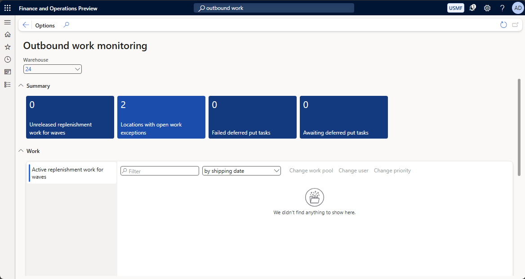Go to Home from sidebar
Image resolution: width=525 pixels, height=279 pixels.
[x=7, y=34]
